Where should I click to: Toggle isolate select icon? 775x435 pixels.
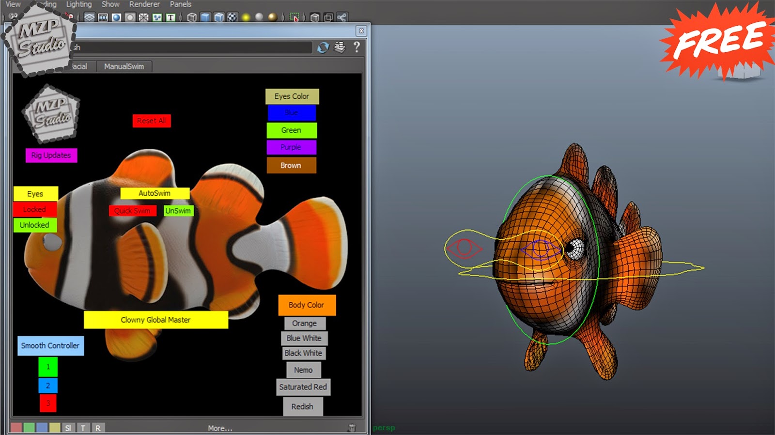(294, 17)
